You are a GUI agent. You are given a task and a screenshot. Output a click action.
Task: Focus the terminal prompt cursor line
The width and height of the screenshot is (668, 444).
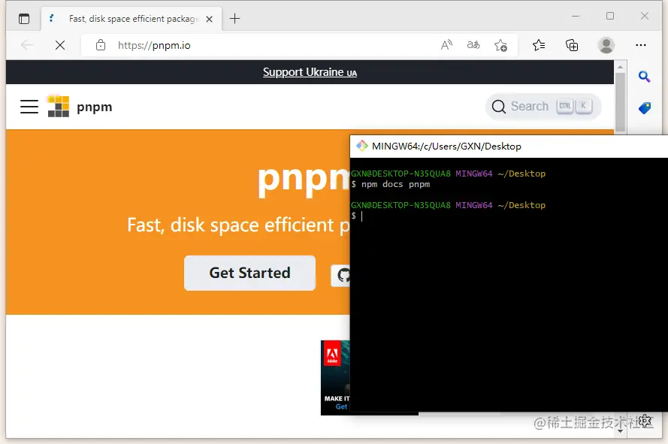pos(357,216)
